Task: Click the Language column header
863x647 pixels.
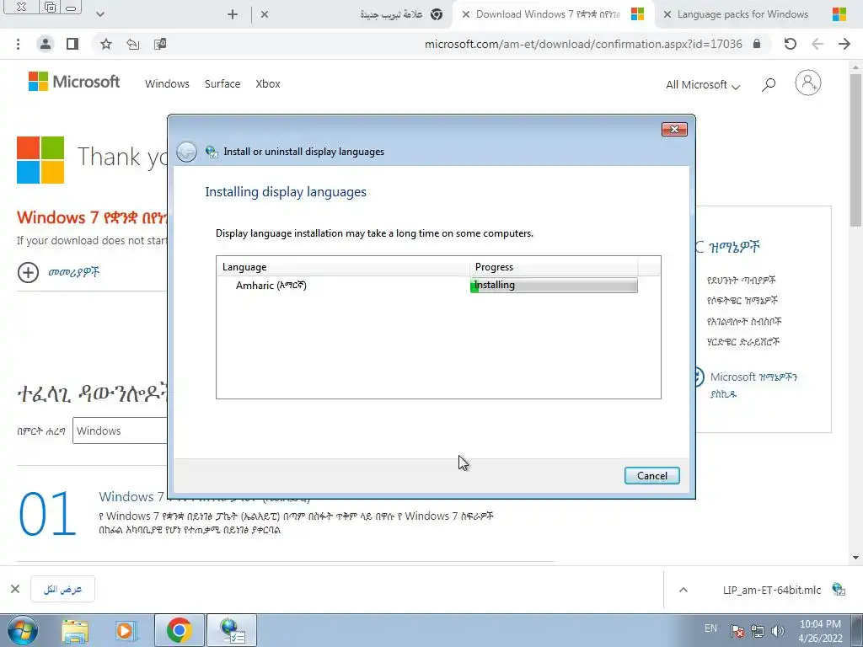Action: (x=343, y=267)
